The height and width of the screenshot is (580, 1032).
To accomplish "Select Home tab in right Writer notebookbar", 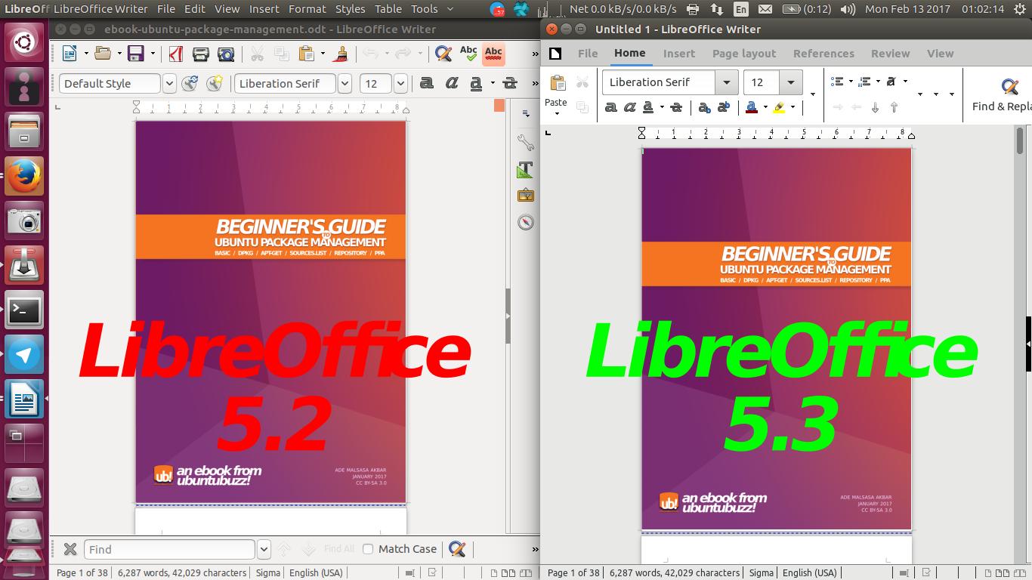I will coord(629,53).
